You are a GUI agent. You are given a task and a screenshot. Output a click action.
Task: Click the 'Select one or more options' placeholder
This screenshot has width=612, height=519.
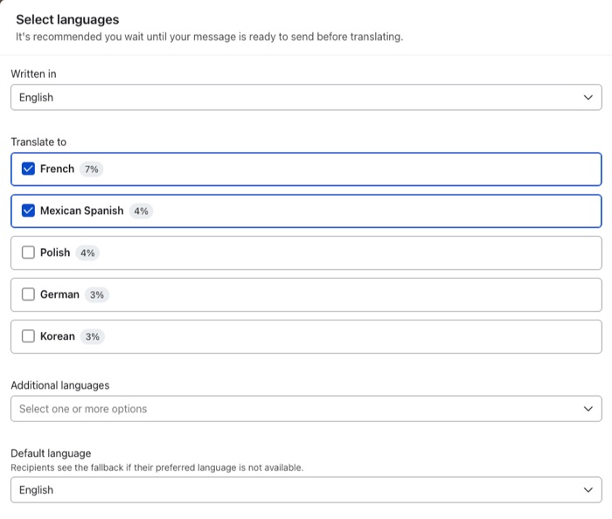tap(83, 409)
